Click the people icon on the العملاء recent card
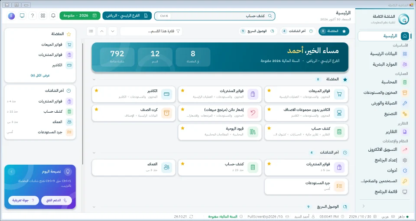The height and width of the screenshot is (221, 416). coord(166,167)
